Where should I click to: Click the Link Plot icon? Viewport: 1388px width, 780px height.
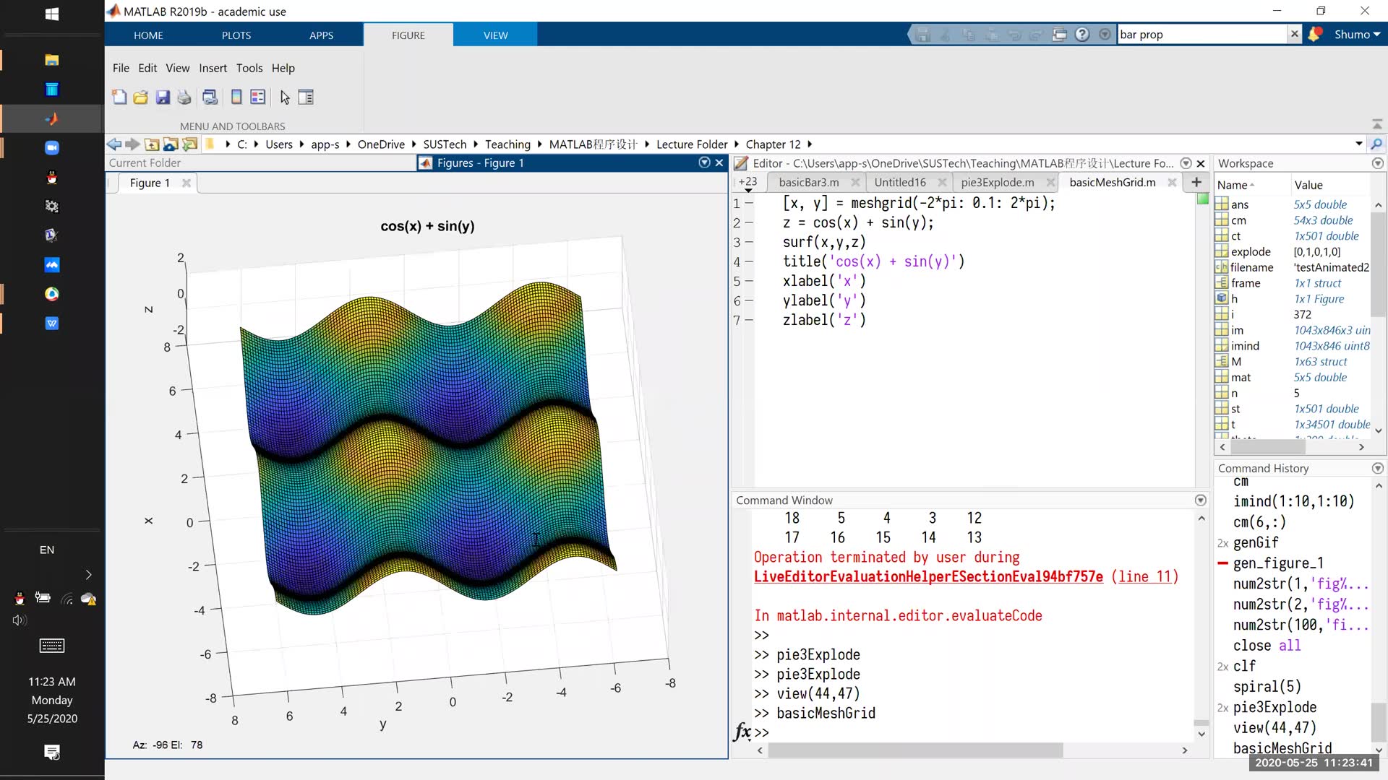click(210, 97)
